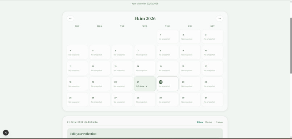The image size is (292, 139).
Task: Open calendar day 13
Action: click(x=122, y=68)
